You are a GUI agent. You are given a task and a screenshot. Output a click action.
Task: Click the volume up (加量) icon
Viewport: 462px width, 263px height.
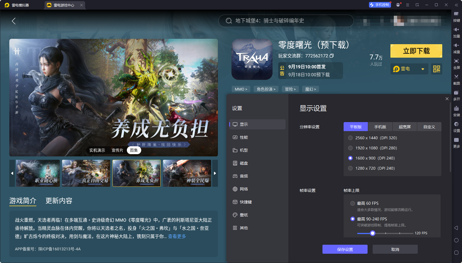point(456,30)
